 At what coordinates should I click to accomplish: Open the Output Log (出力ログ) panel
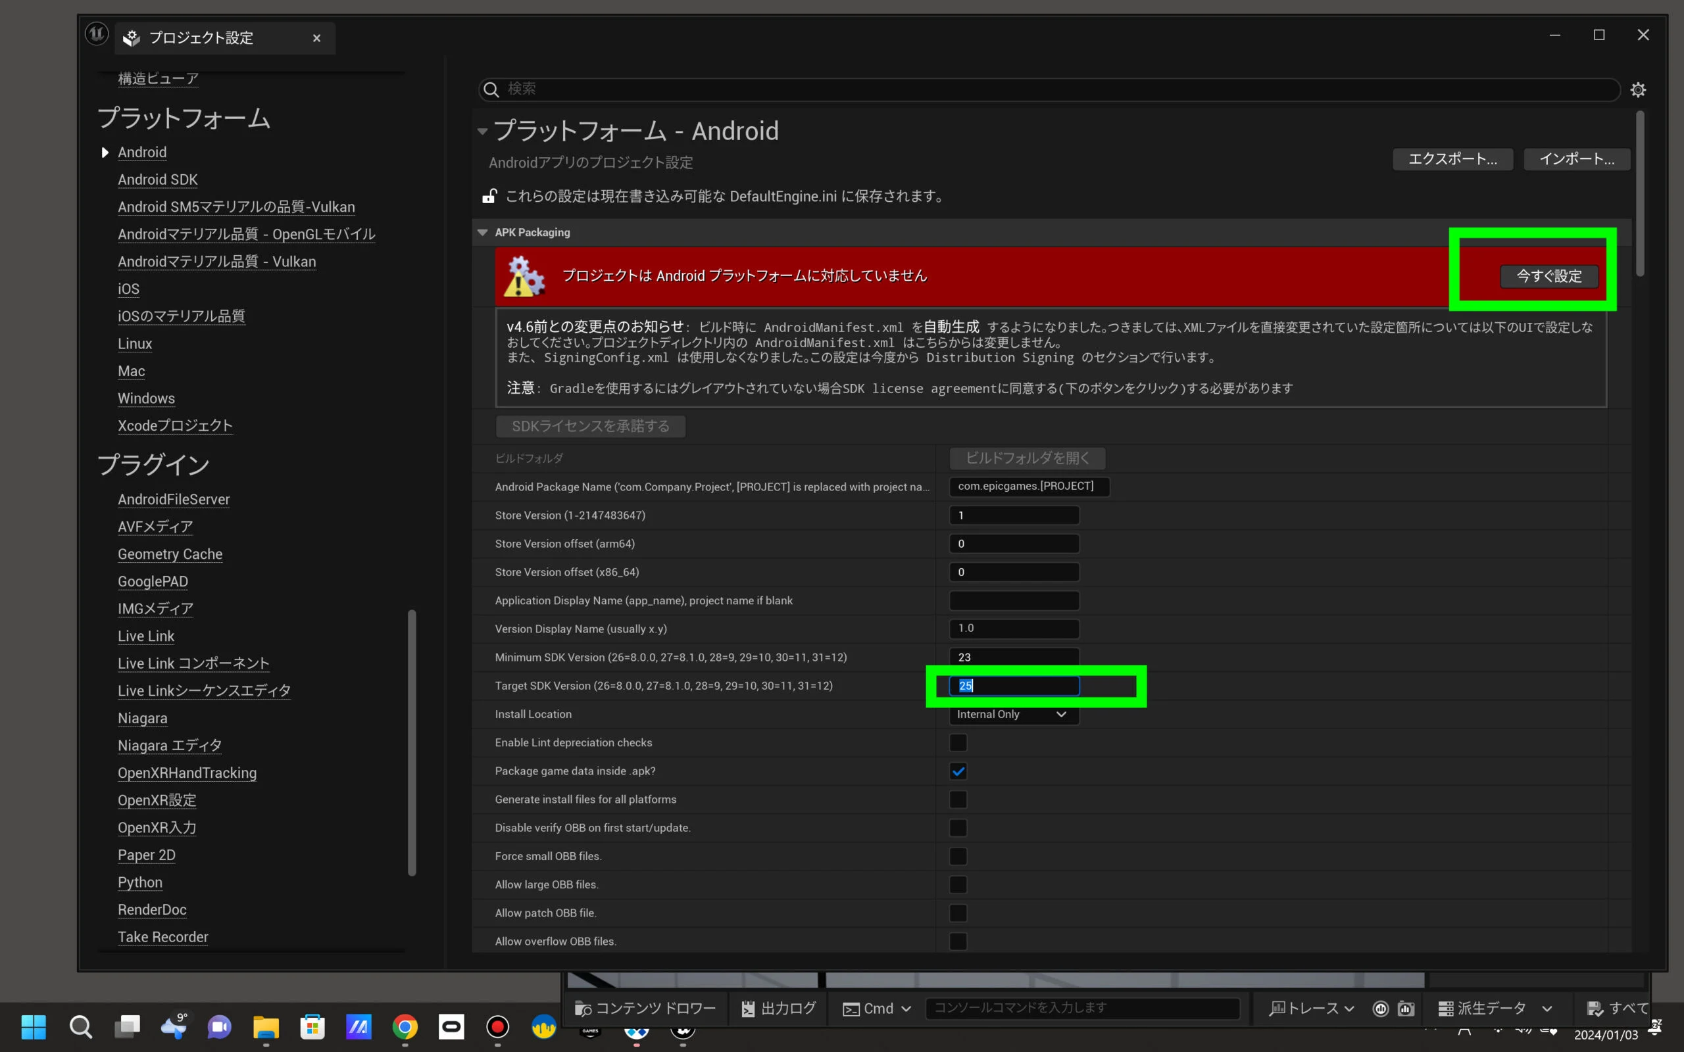(x=779, y=1008)
